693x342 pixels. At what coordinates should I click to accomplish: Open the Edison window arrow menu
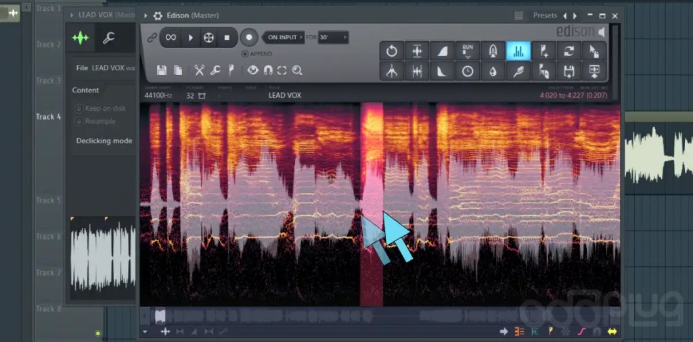pyautogui.click(x=146, y=16)
